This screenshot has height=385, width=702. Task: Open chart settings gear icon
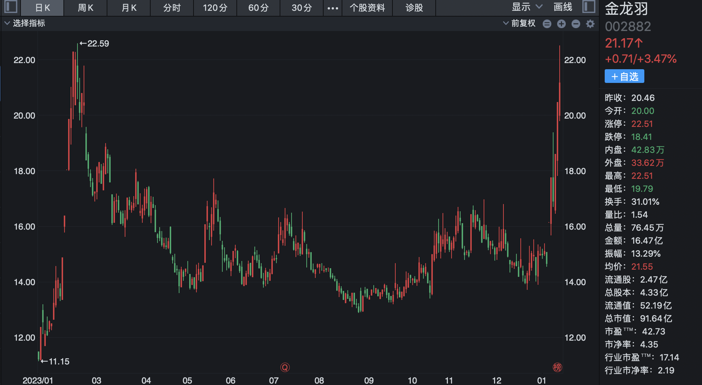pos(590,24)
